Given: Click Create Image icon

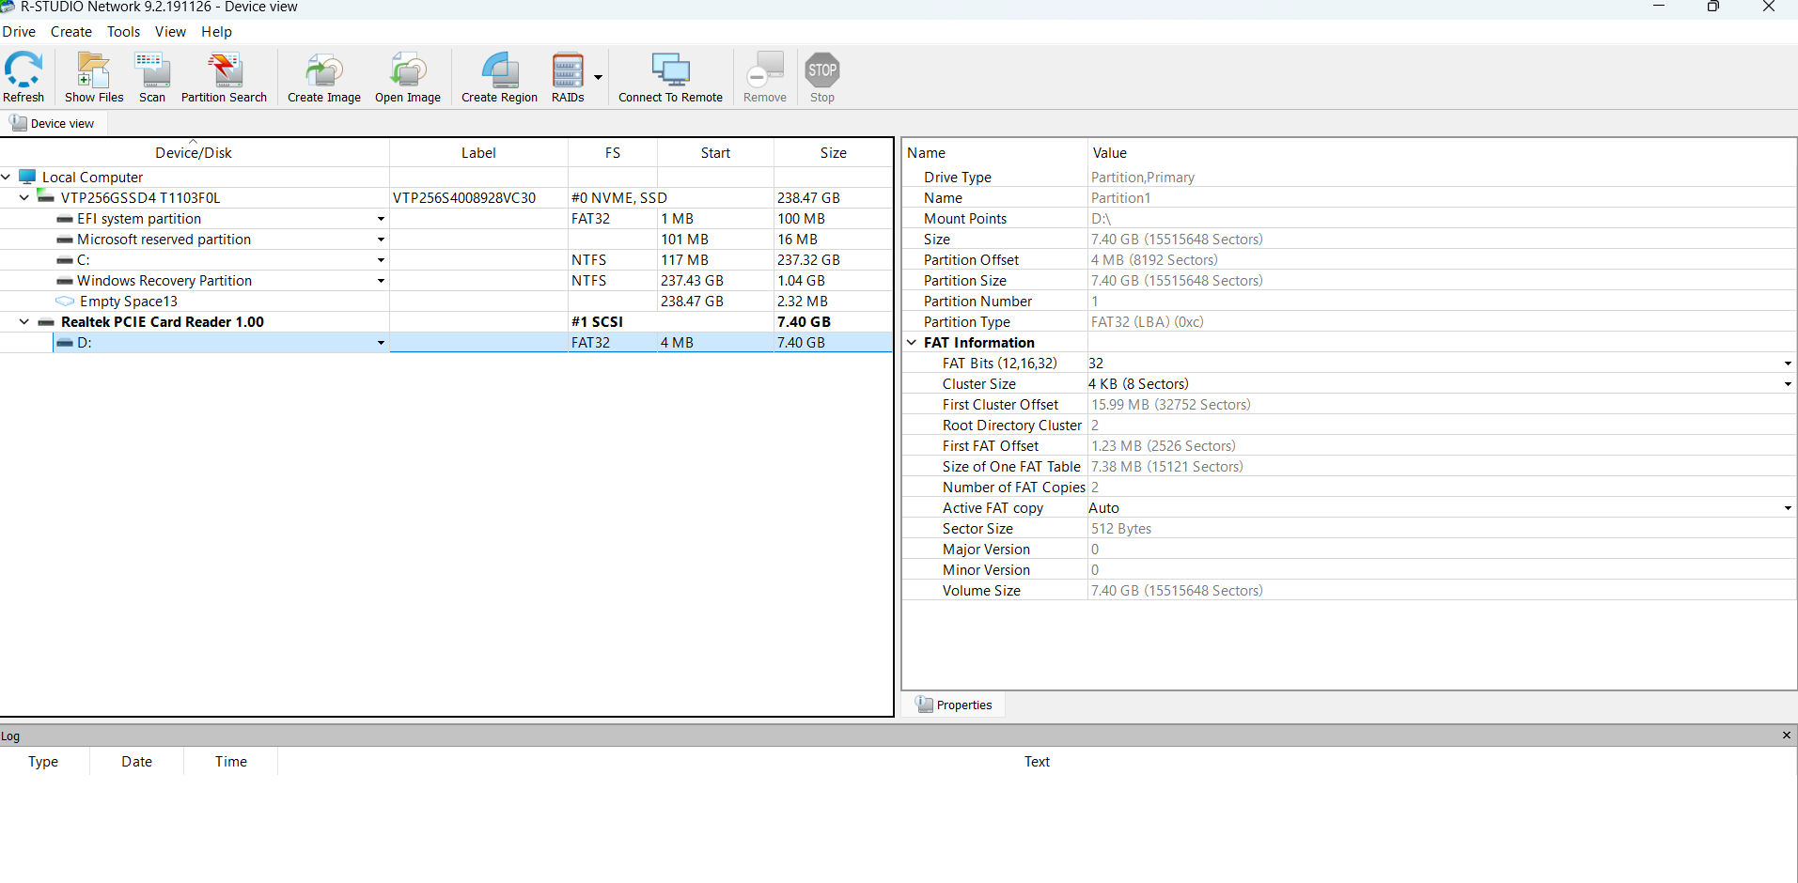Looking at the screenshot, I should tap(324, 70).
